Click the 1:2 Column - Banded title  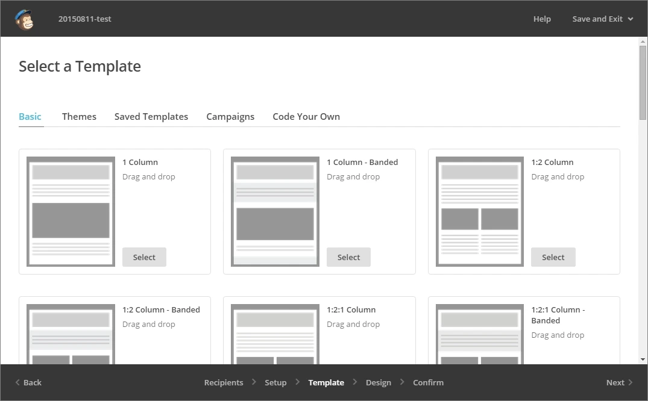[161, 309]
